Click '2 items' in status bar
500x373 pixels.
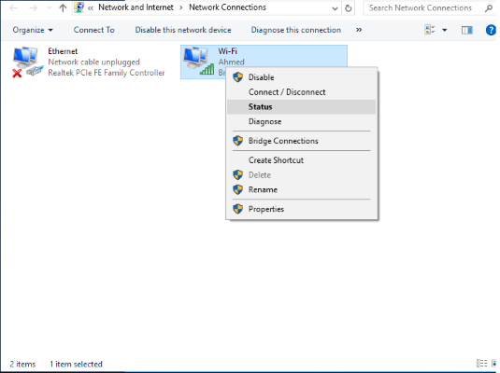(x=22, y=364)
